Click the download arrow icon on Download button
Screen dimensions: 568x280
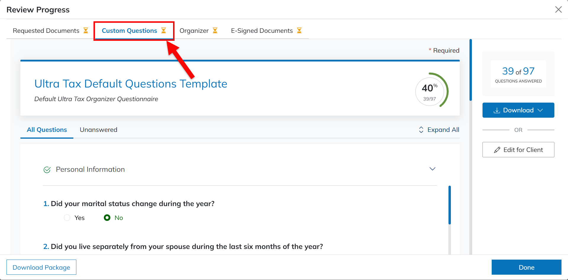tap(497, 110)
